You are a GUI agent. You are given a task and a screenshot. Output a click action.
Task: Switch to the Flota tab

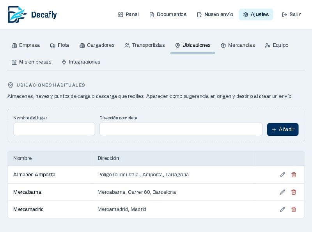click(60, 45)
